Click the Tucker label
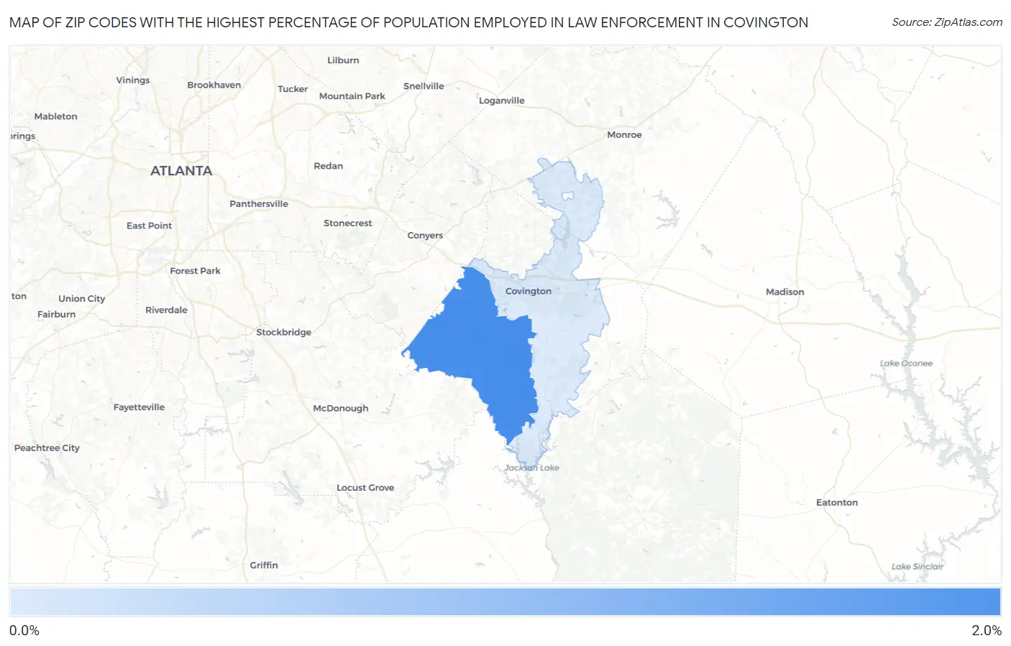1011x646 pixels. click(x=293, y=89)
